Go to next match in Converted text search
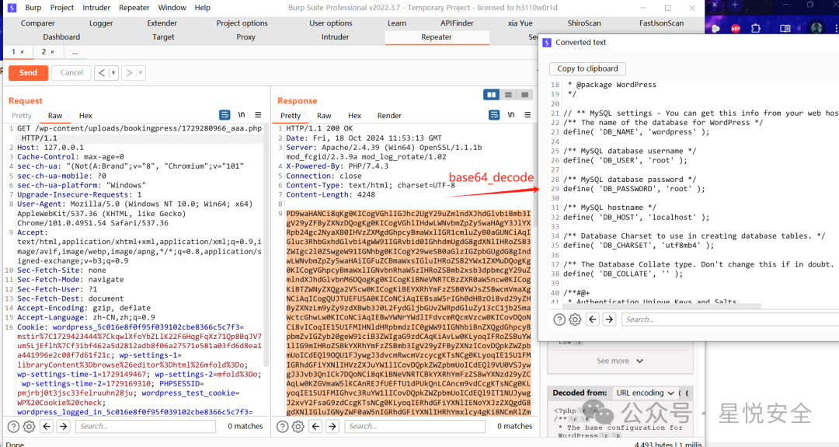Image resolution: width=839 pixels, height=447 pixels. [609, 320]
